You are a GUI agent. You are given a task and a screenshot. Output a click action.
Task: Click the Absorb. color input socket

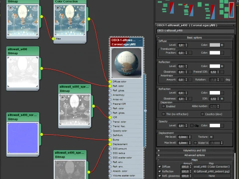[x=110, y=171]
